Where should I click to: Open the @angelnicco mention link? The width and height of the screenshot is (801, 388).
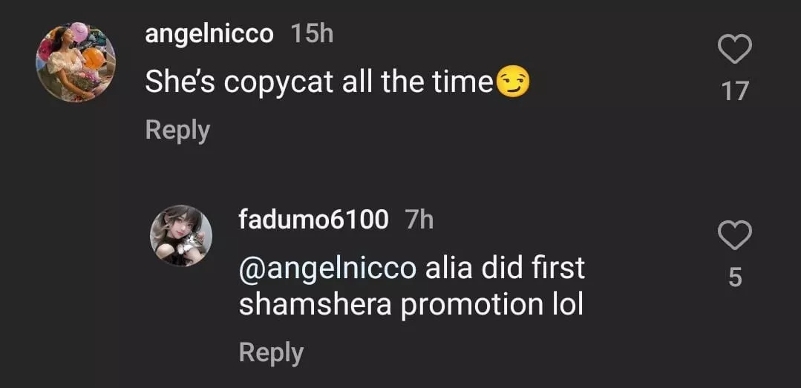tap(327, 268)
